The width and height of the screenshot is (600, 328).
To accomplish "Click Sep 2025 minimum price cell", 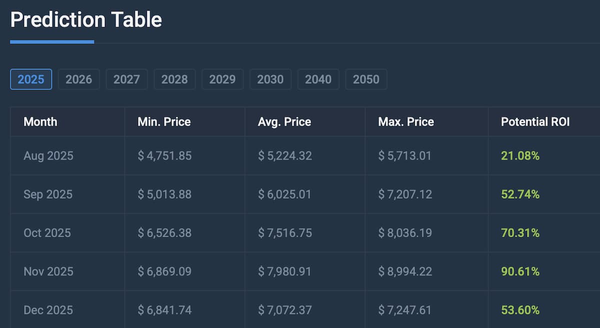I will pyautogui.click(x=164, y=194).
